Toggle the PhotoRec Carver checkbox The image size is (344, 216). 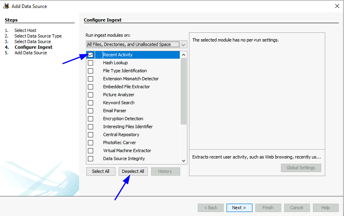pyautogui.click(x=91, y=143)
